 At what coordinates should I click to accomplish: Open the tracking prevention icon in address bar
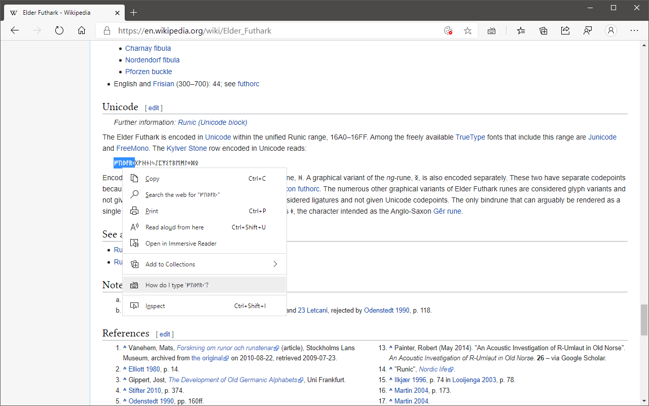(448, 30)
